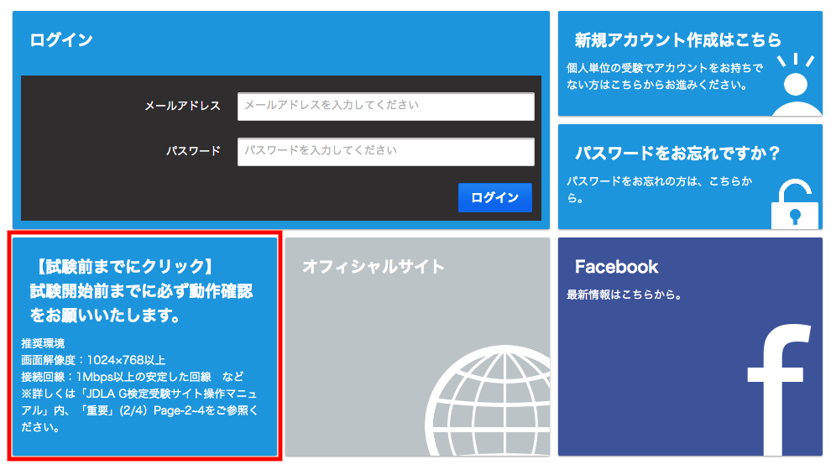
Task: Open パスワードをお忘れですか？ heading link
Action: [677, 153]
